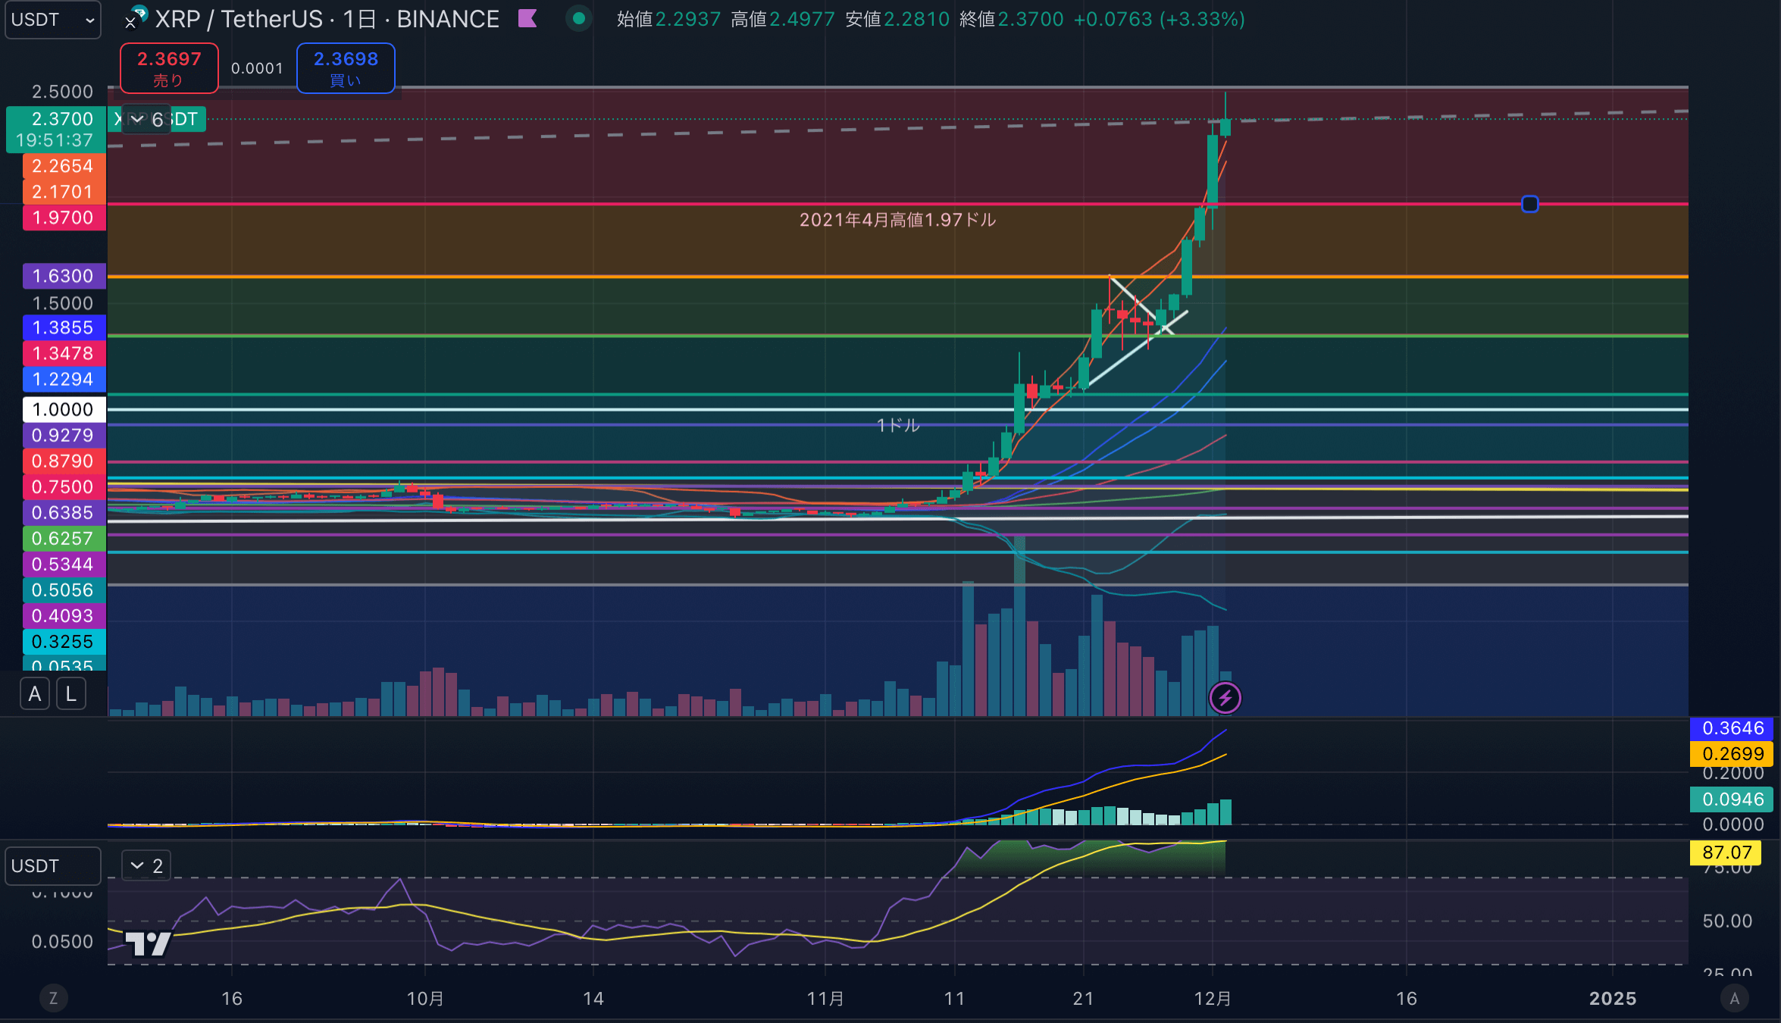Select the blue handle on the 1.97 line
The height and width of the screenshot is (1023, 1781).
point(1530,204)
